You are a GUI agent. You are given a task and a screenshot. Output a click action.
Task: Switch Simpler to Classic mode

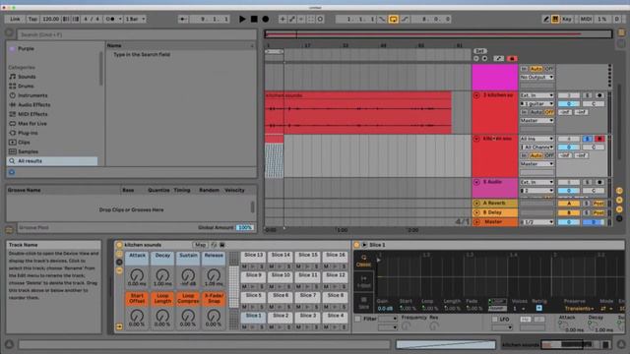[x=363, y=261]
